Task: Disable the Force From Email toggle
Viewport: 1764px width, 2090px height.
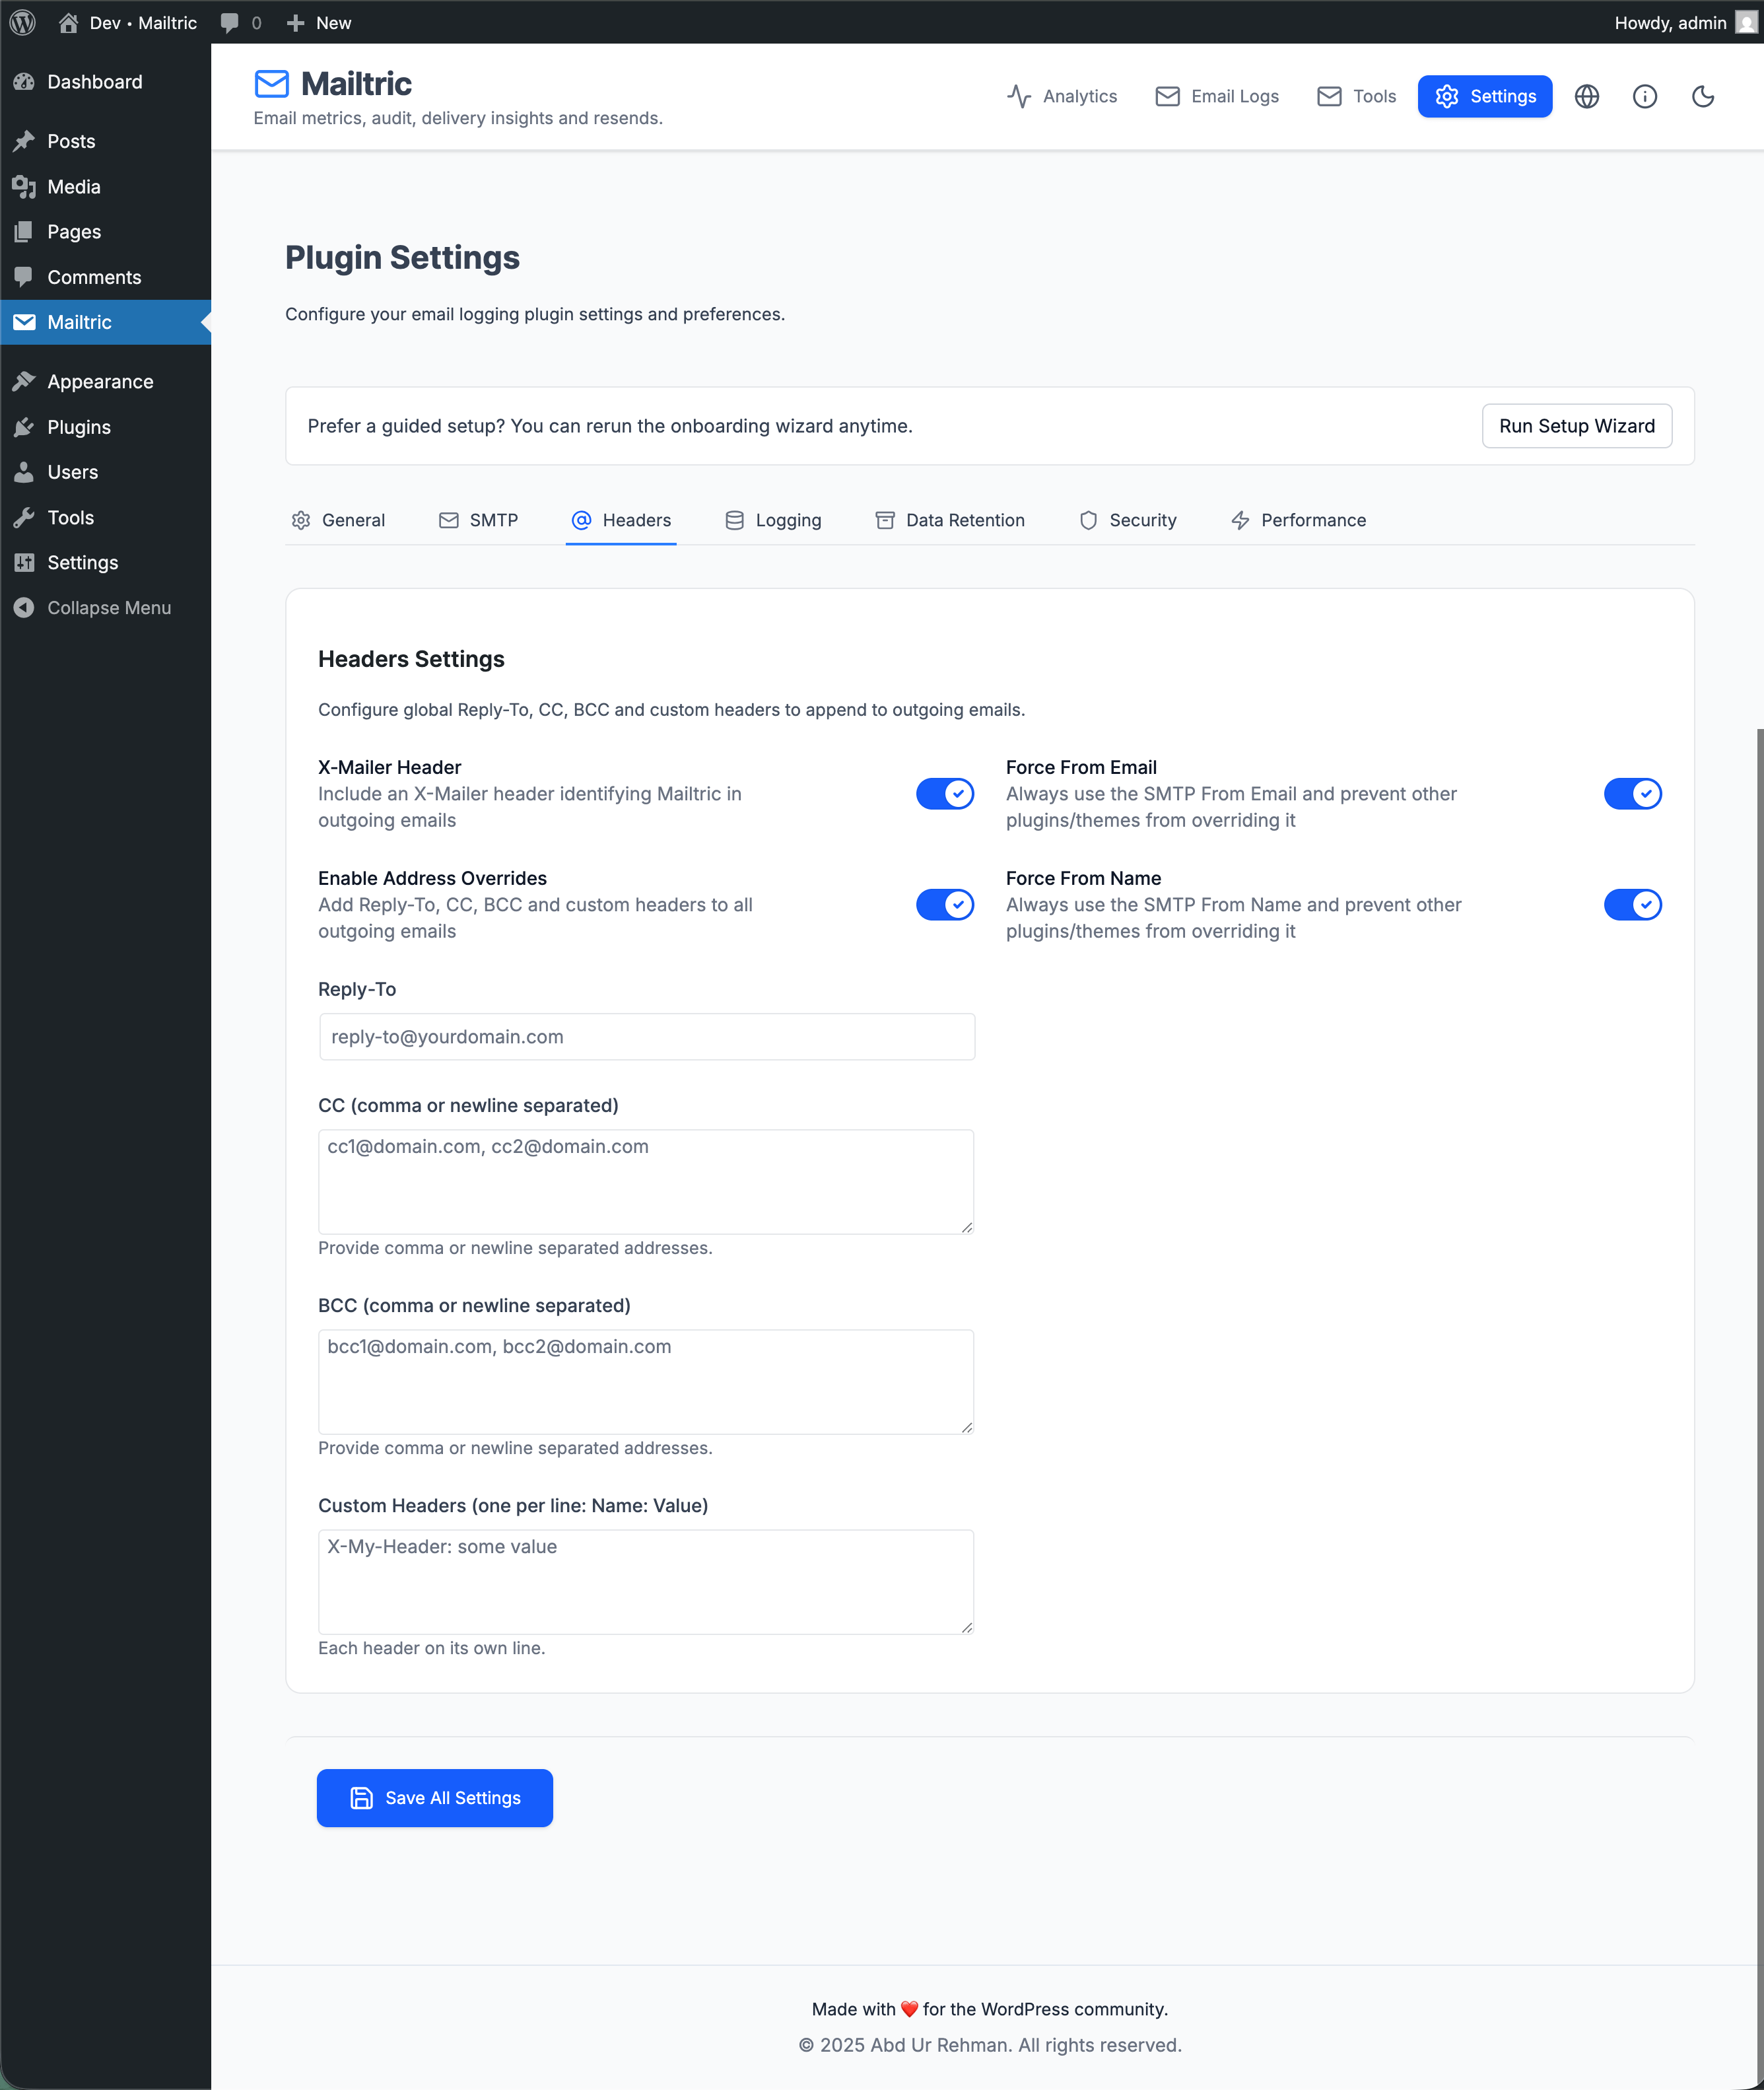Action: [x=1632, y=793]
